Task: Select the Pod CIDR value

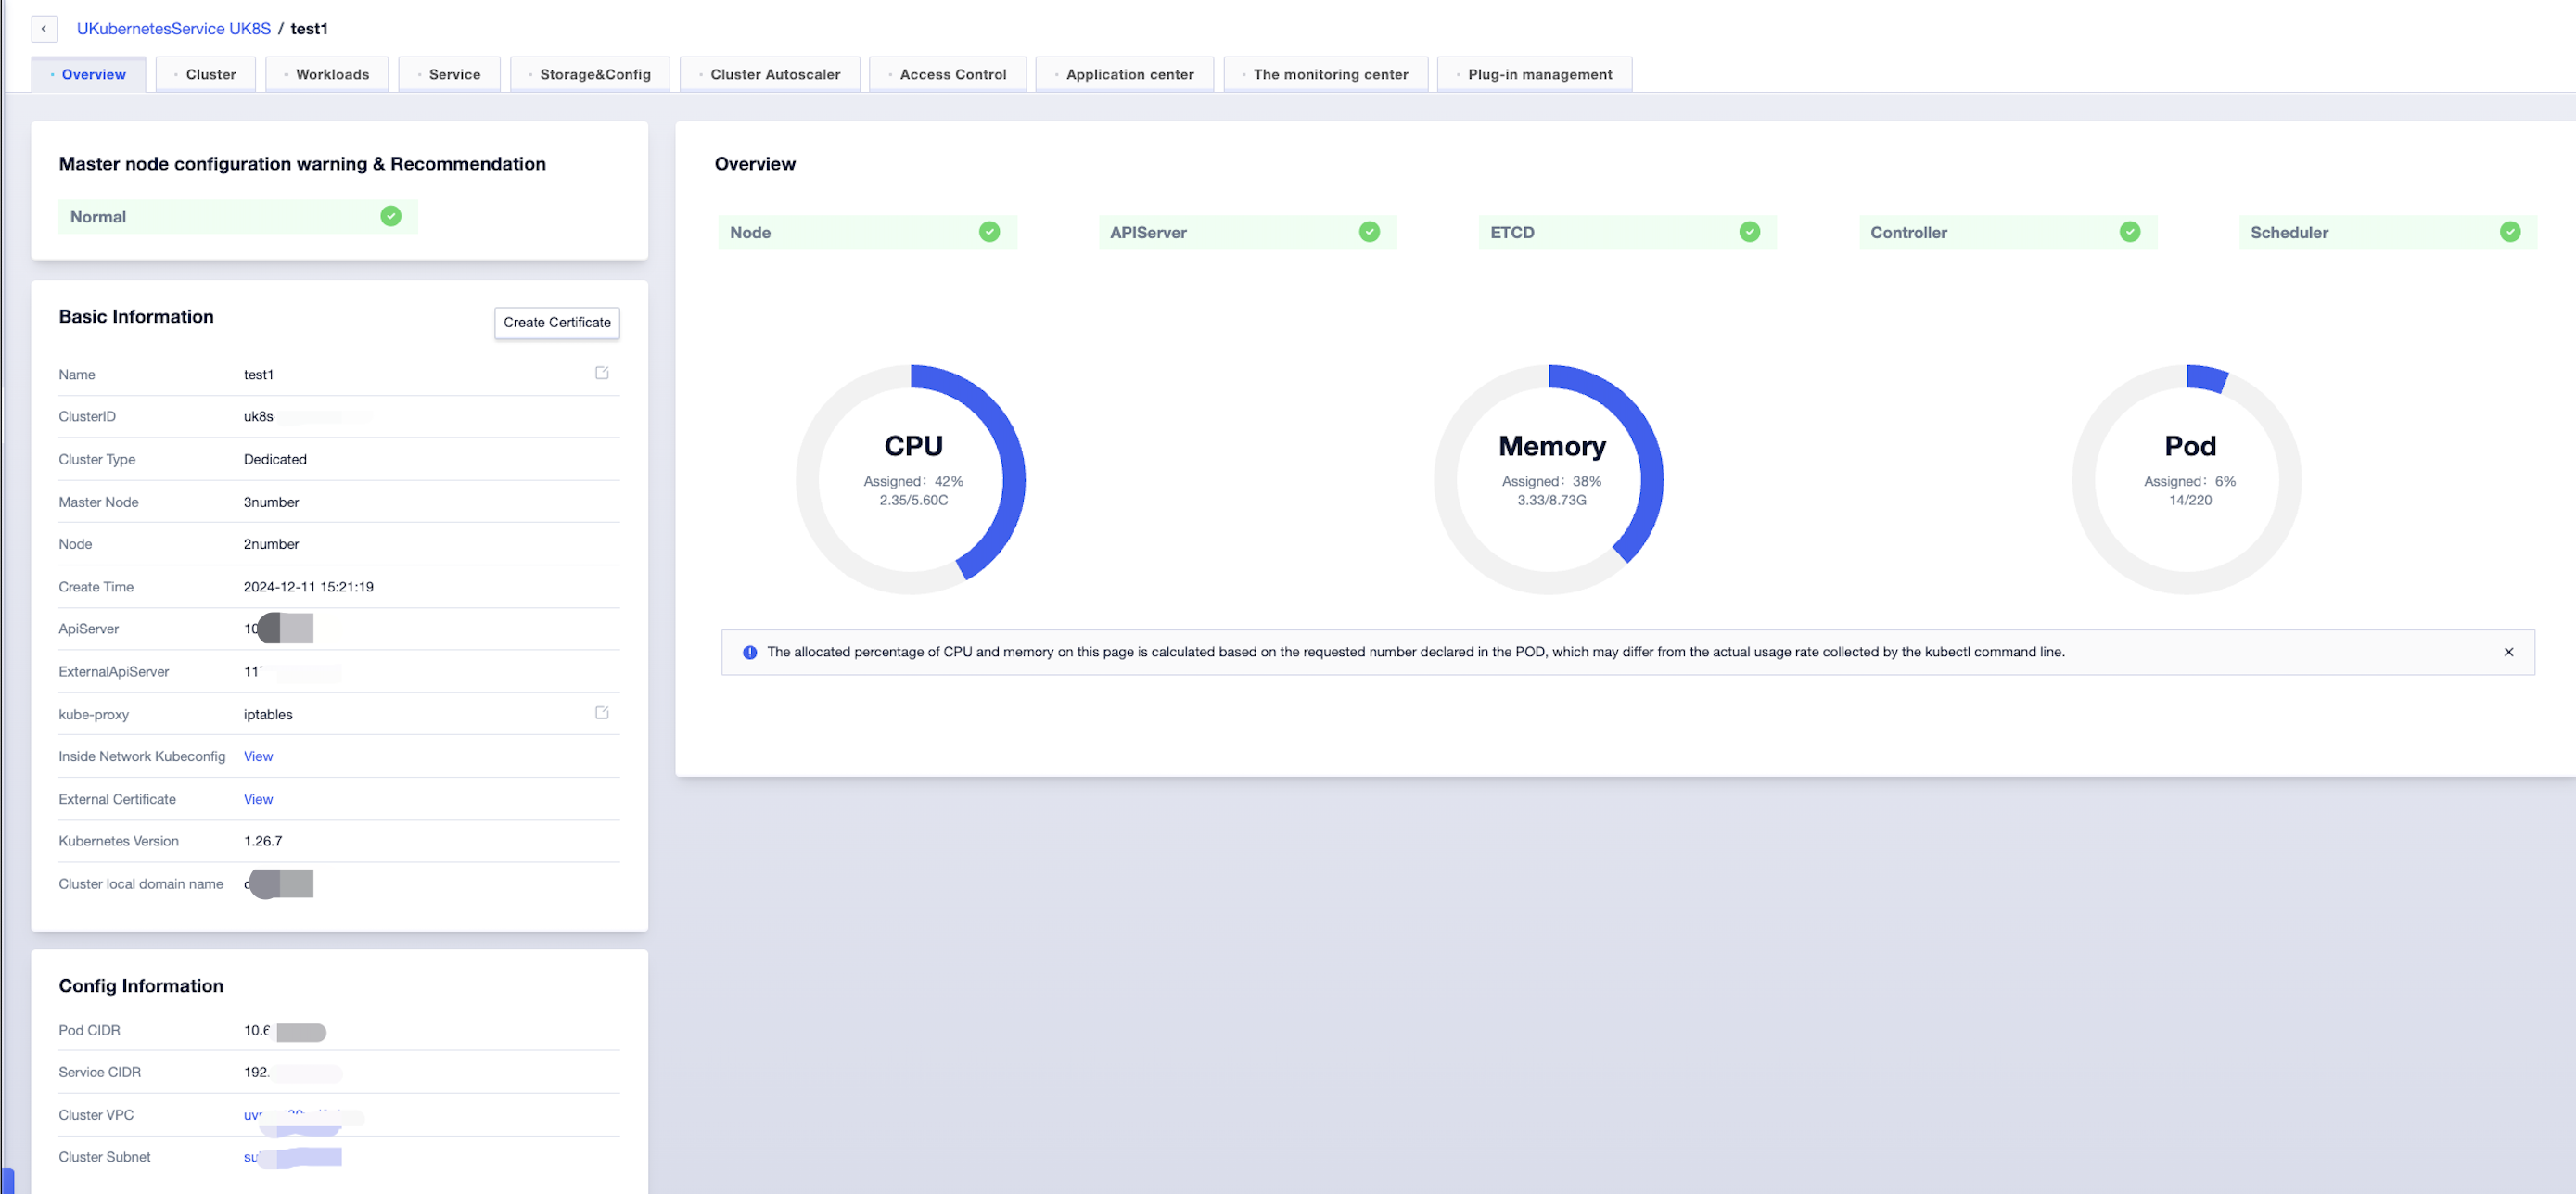Action: (x=285, y=1030)
